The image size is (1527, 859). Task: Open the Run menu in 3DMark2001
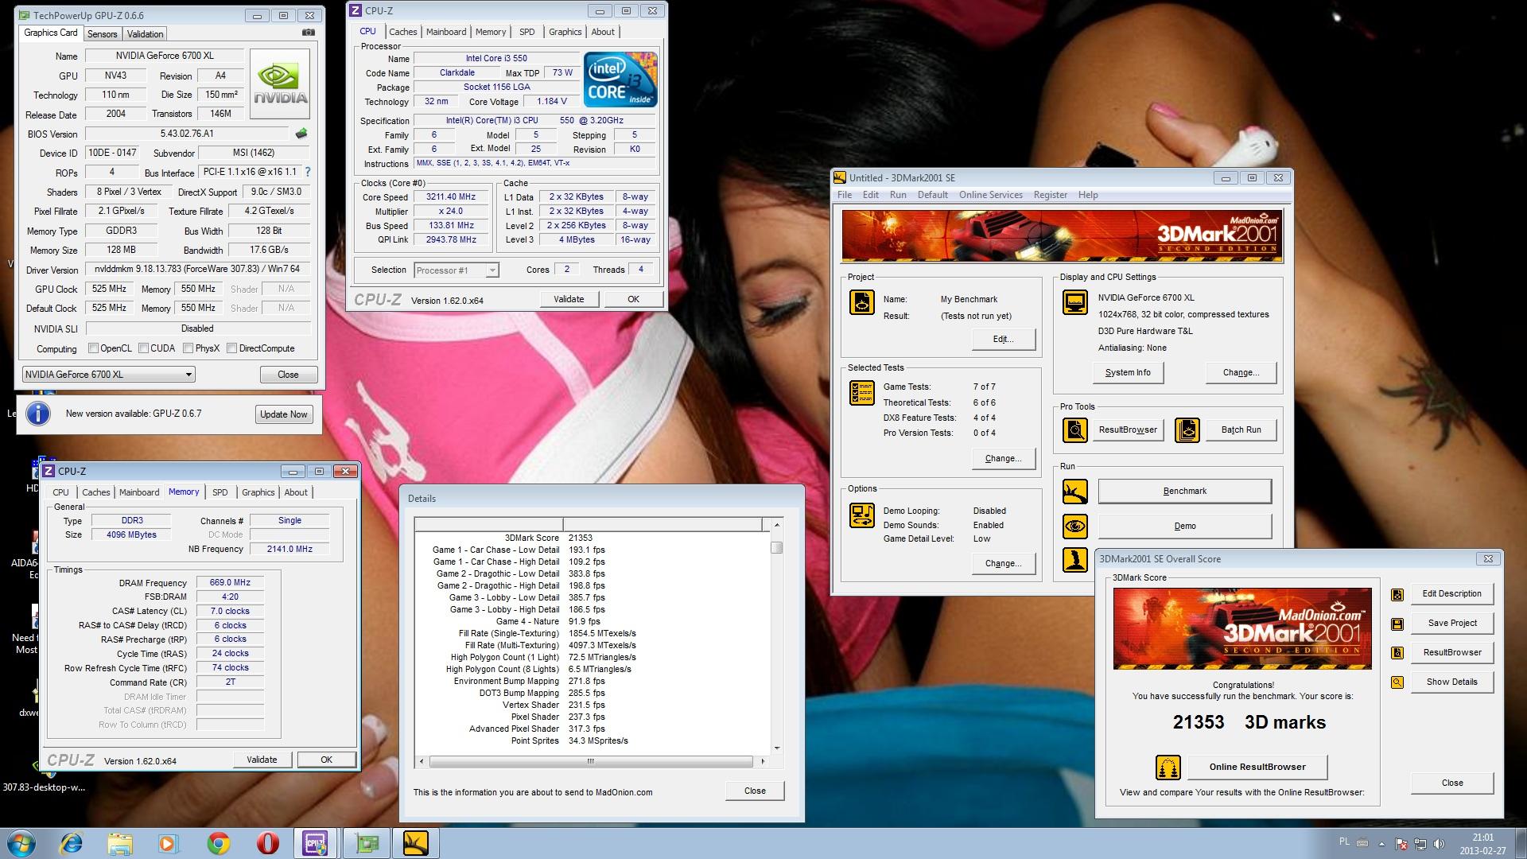(x=898, y=195)
